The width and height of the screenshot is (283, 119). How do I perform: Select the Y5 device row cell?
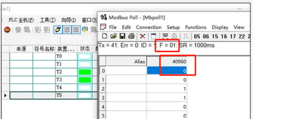point(66,95)
